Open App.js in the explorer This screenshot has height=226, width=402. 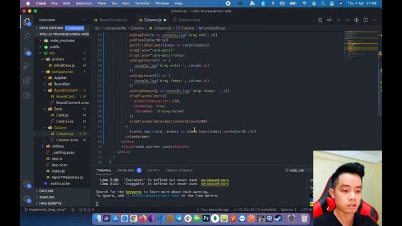pos(57,159)
